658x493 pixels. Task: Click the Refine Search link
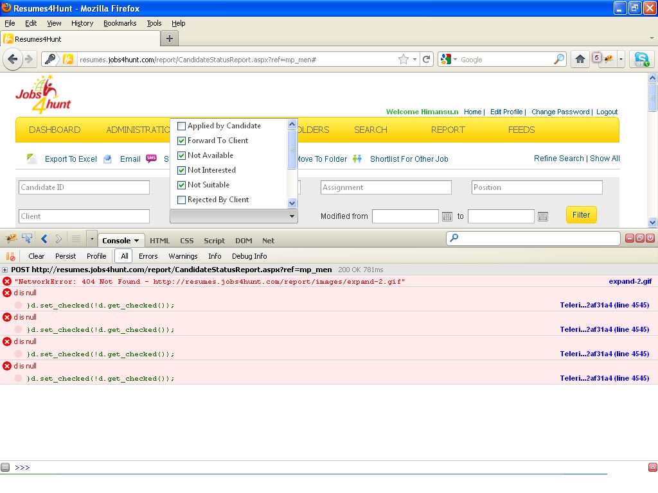click(558, 159)
